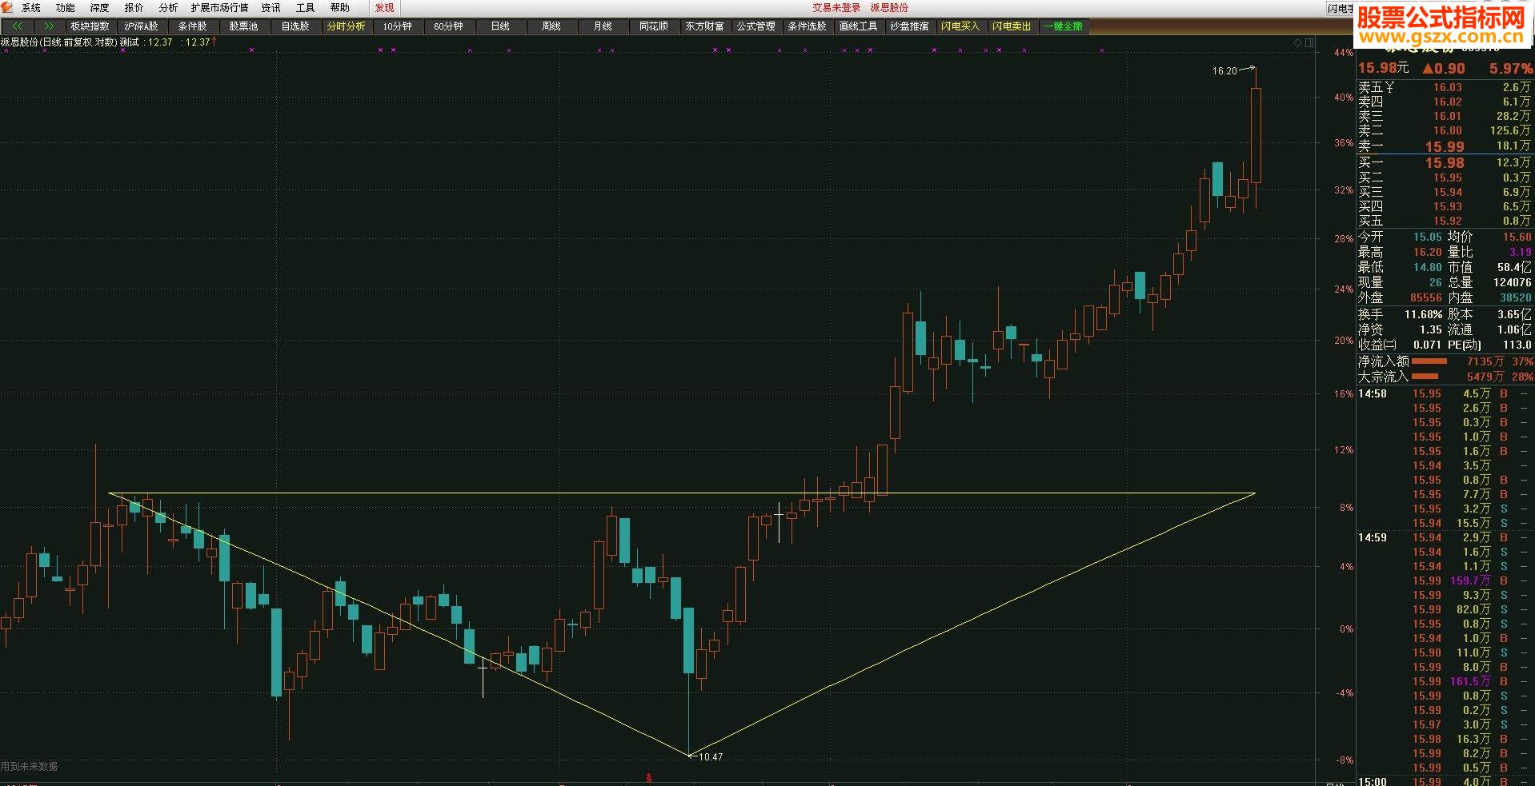Open the 分析 menu
1535x786 pixels.
pos(169,8)
